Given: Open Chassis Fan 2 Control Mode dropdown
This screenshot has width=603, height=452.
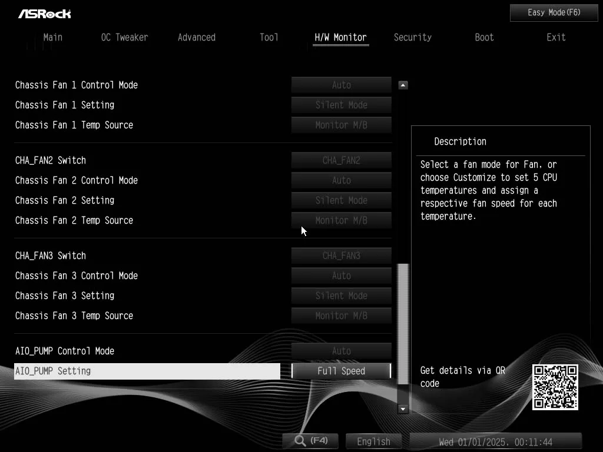Looking at the screenshot, I should click(342, 180).
